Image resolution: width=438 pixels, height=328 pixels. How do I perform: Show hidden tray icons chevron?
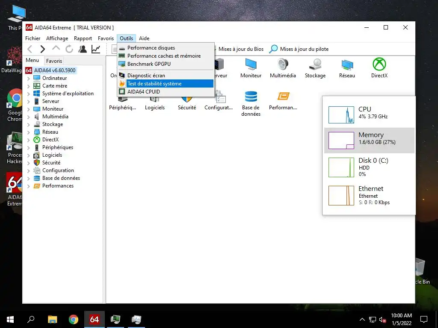(x=362, y=319)
